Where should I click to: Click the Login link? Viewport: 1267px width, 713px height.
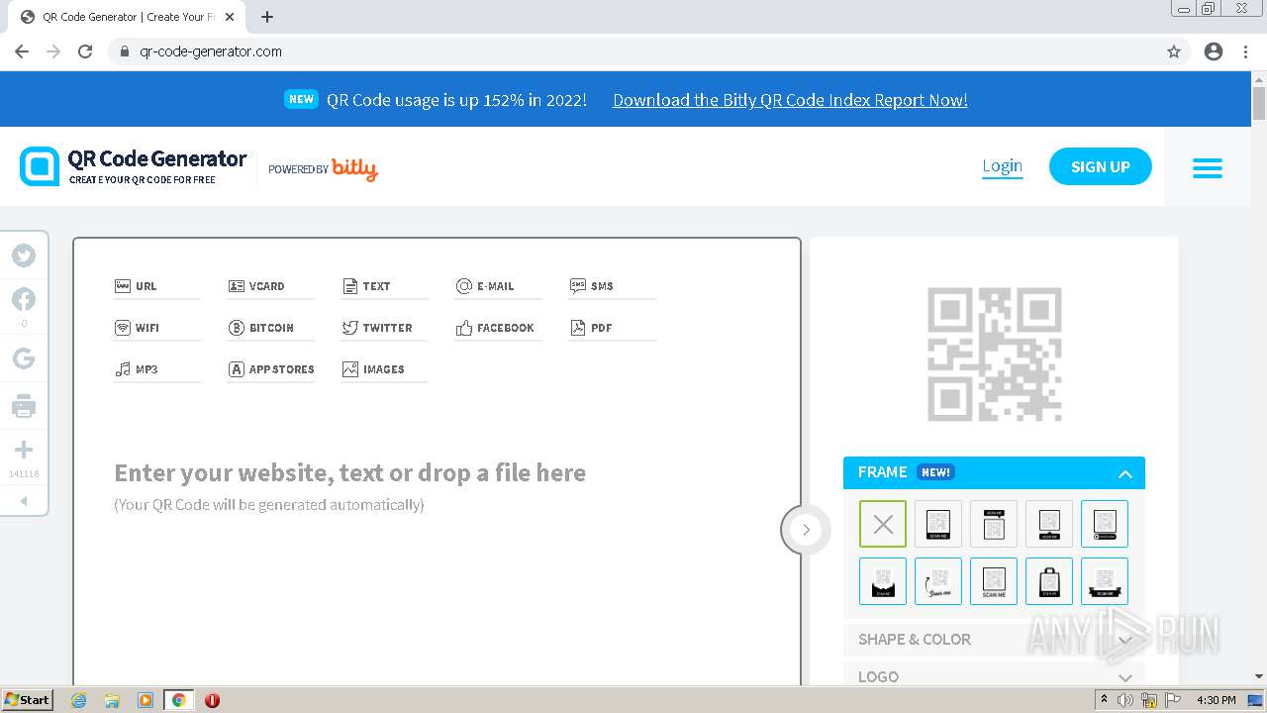coord(1002,165)
